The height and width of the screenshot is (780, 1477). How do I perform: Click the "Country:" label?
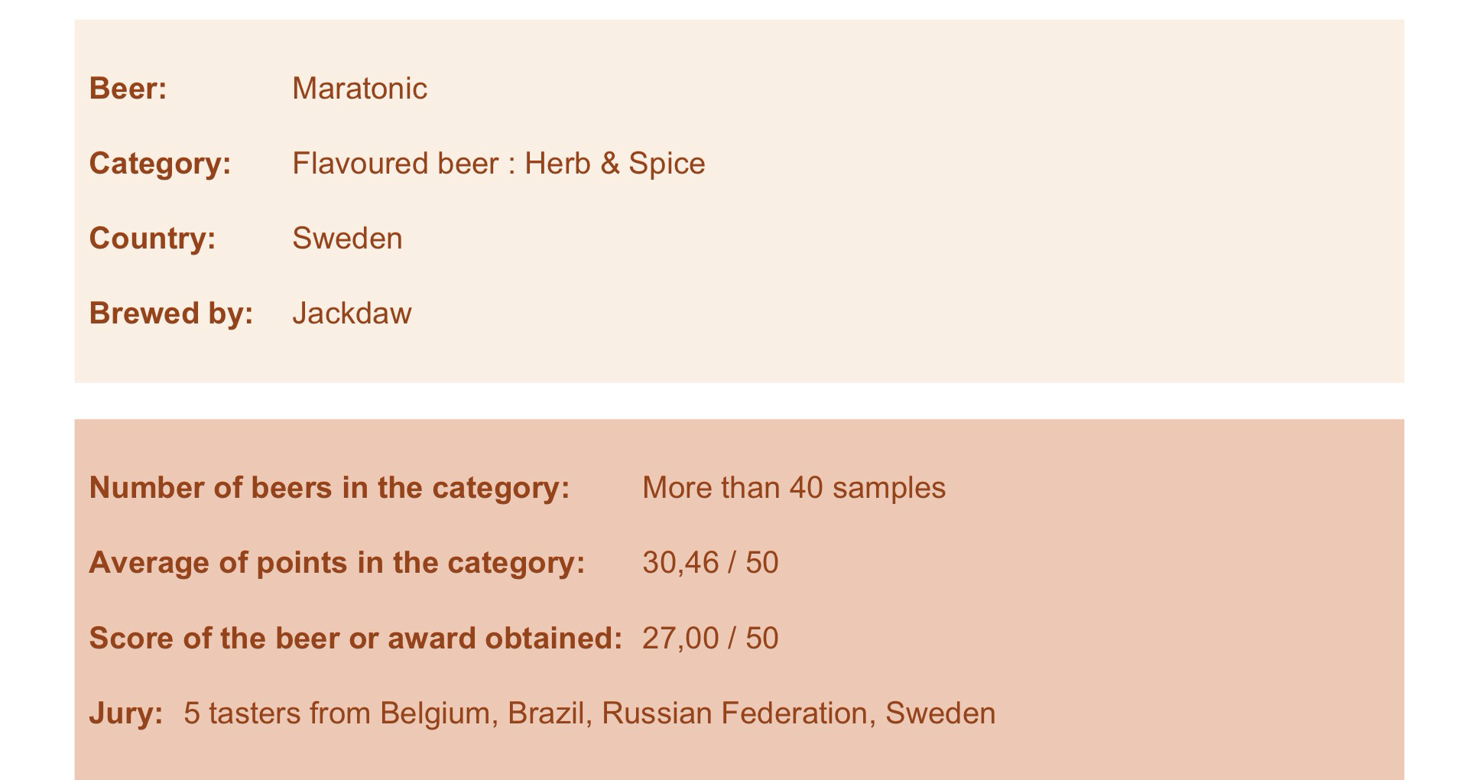coord(152,239)
